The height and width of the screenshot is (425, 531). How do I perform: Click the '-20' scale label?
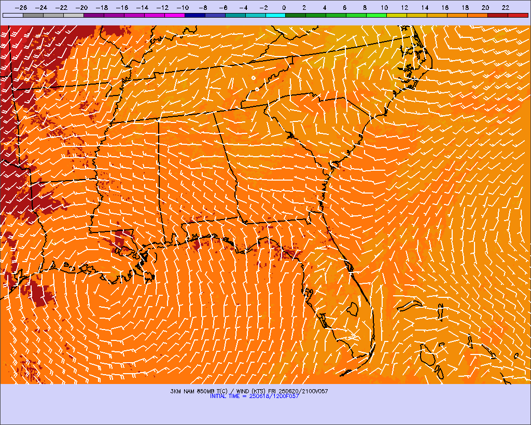(x=81, y=7)
